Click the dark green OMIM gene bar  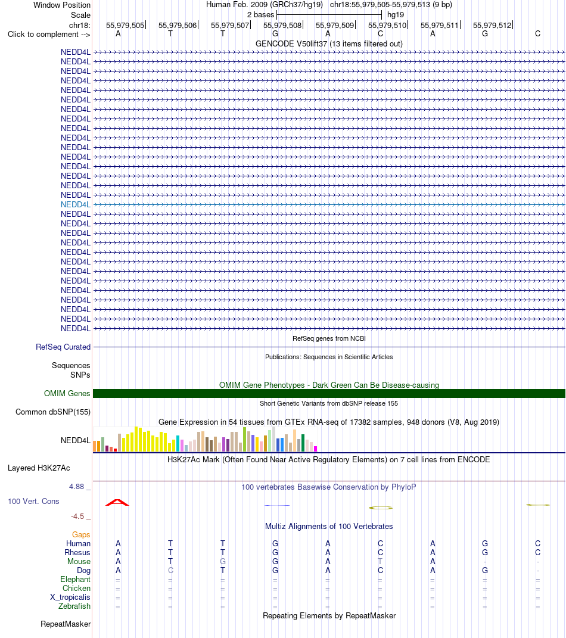[x=329, y=393]
